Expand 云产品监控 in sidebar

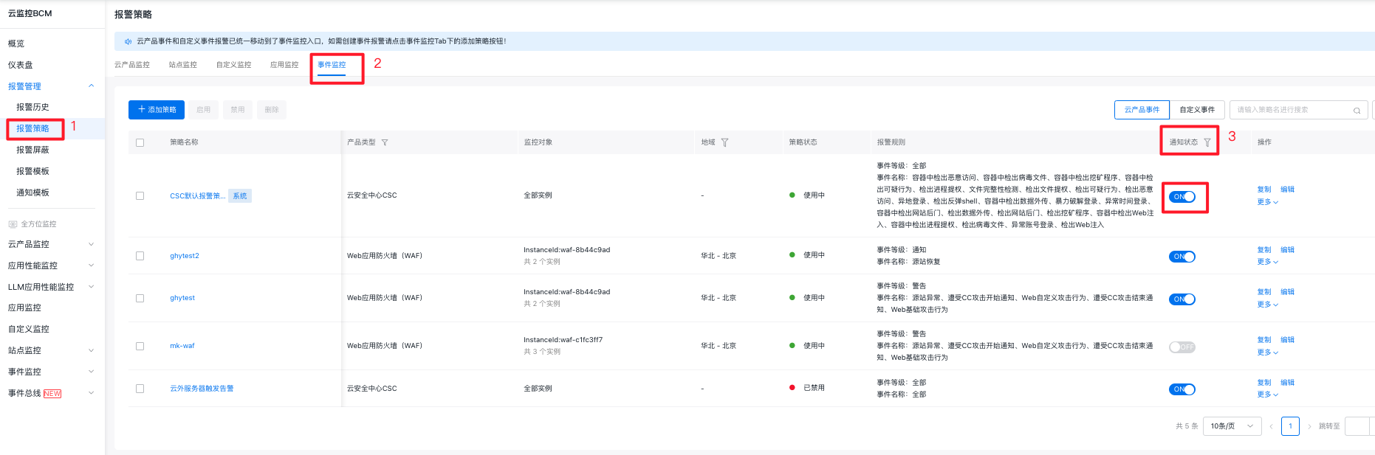coord(92,244)
